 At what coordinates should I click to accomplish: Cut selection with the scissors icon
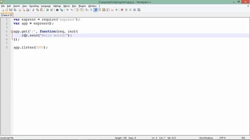(33, 10)
